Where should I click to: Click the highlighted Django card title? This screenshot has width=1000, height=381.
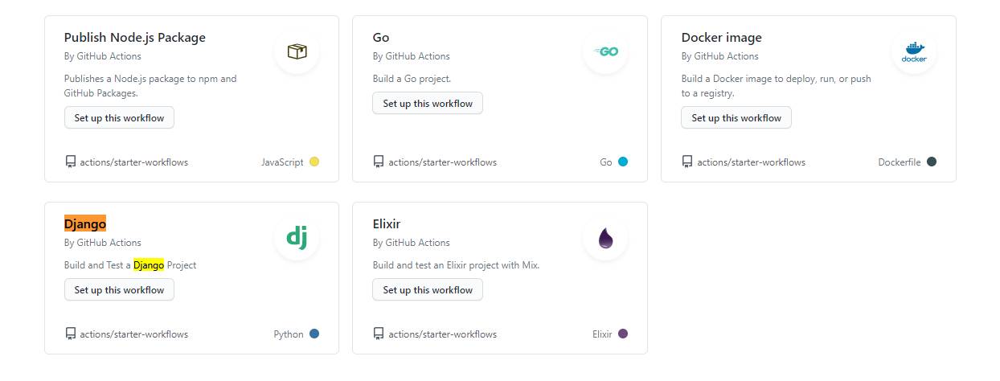85,223
